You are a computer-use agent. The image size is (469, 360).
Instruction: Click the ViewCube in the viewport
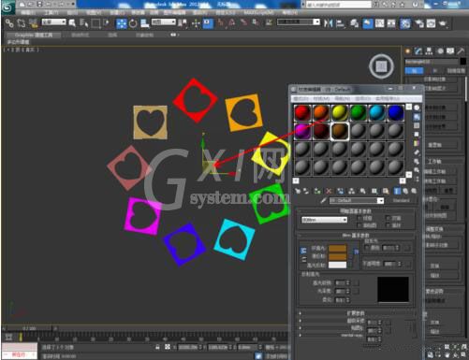point(381,66)
